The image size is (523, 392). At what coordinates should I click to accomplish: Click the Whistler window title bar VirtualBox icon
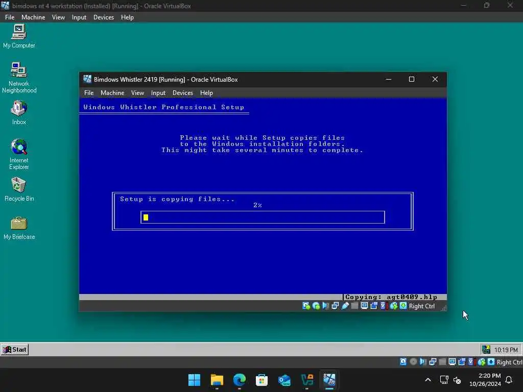coord(87,79)
